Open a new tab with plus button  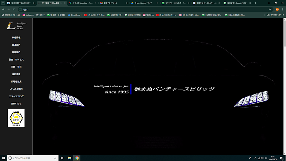click(x=255, y=3)
